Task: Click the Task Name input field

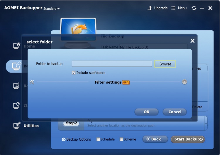Action: tap(153, 46)
